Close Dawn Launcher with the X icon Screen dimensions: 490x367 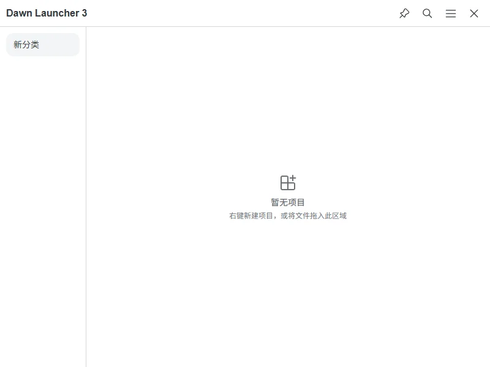(x=474, y=13)
